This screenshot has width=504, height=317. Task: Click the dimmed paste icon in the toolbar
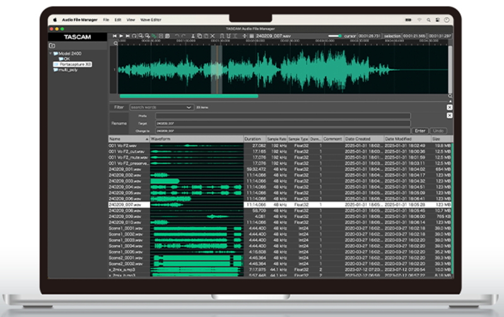click(206, 36)
